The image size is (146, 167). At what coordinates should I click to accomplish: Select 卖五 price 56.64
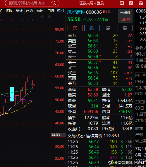93,36
